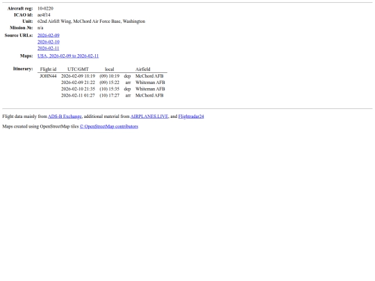Click the JOHN44 flight id cell

click(x=48, y=76)
